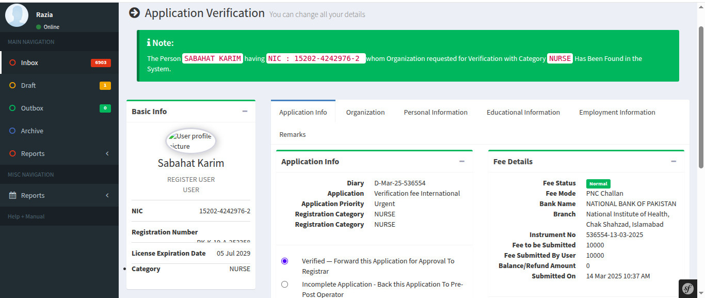Click the Sabahat Karim name heading

(x=191, y=163)
